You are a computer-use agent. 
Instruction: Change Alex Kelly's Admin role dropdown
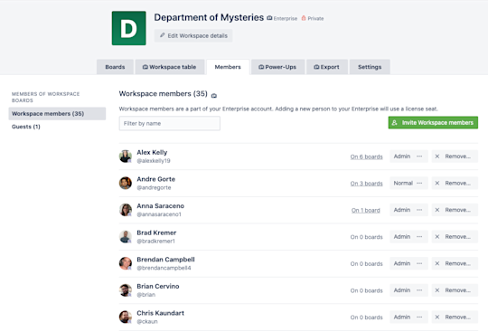(408, 157)
